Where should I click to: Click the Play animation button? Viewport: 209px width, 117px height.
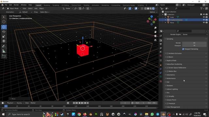pos(82,103)
